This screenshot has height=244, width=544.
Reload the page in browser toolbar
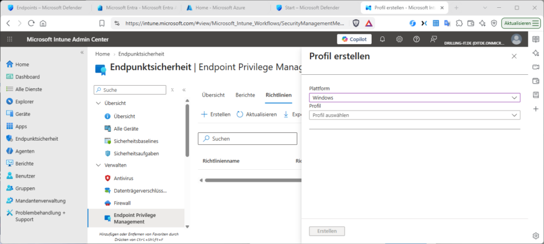tap(31, 23)
